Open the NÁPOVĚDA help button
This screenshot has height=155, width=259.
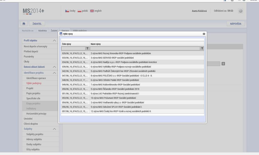236,24
